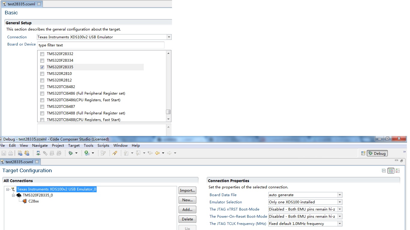410x230 pixels.
Task: Click the Search flashlight icon in toolbar
Action: coord(115,153)
